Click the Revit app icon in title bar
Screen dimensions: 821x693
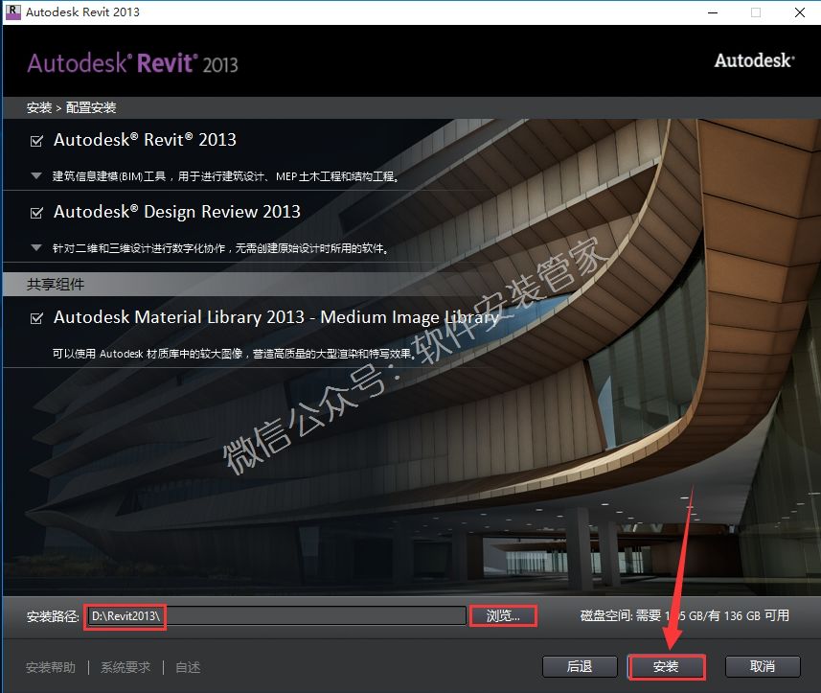tap(13, 12)
